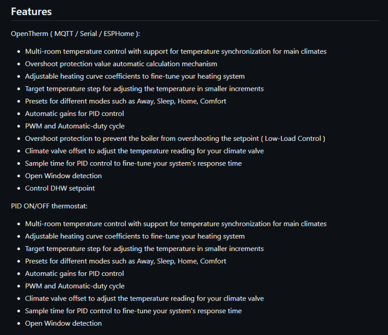Image resolution: width=388 pixels, height=335 pixels.
Task: Click first Adjustable heating curve coefficients item
Action: (x=135, y=76)
